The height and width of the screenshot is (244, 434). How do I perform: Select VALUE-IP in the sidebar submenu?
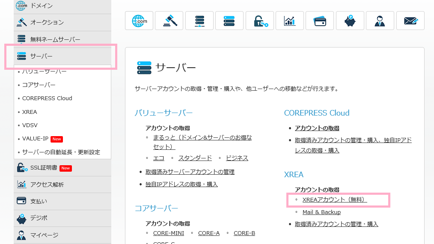pos(35,139)
